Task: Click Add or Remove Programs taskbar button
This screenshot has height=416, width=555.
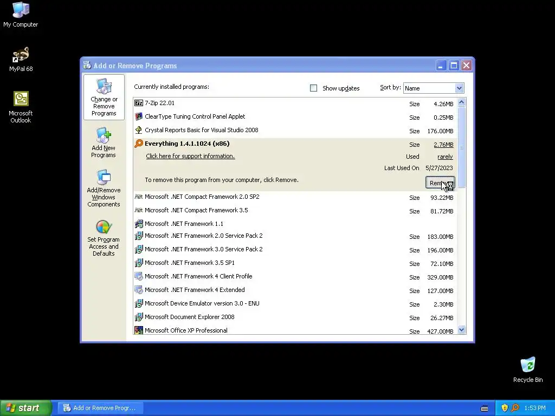Action: [101, 408]
